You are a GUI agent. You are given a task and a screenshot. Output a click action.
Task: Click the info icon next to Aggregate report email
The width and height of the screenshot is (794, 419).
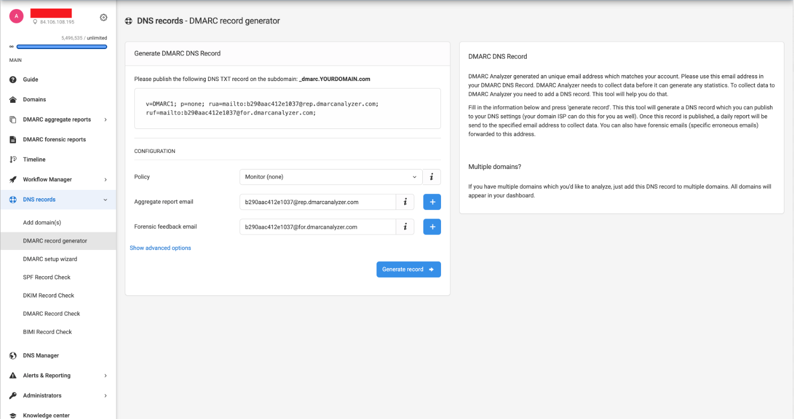(x=405, y=202)
